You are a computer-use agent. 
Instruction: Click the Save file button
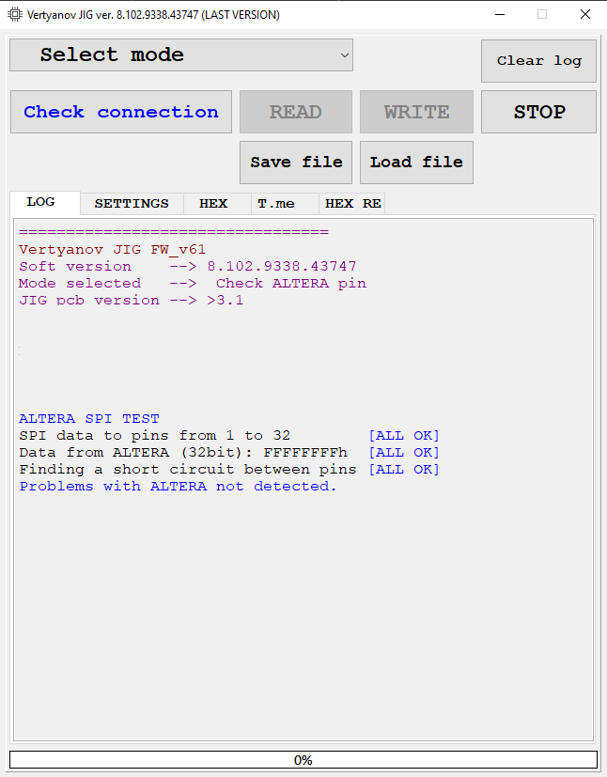[296, 163]
